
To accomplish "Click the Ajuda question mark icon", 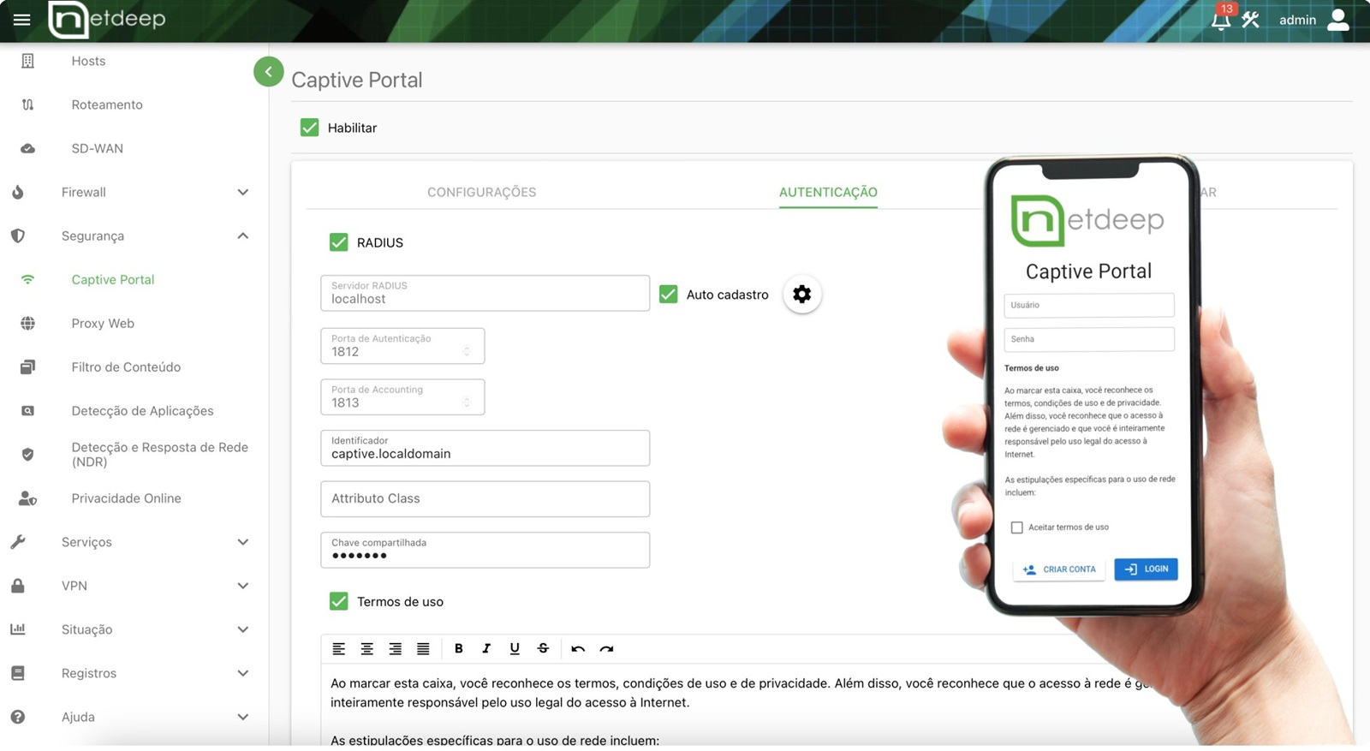I will point(18,717).
